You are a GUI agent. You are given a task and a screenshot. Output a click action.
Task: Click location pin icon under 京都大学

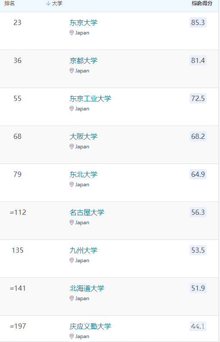71,71
